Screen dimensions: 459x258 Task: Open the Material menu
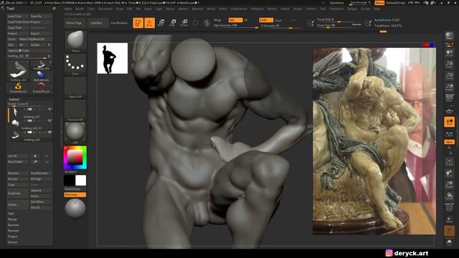click(x=197, y=9)
